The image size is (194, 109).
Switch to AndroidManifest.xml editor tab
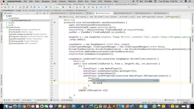pyautogui.click(x=124, y=13)
